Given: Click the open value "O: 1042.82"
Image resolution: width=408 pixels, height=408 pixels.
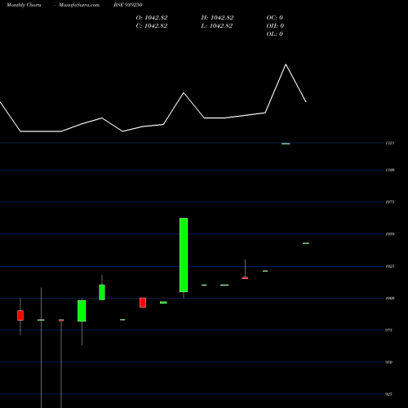Looking at the screenshot, I should [x=152, y=18].
